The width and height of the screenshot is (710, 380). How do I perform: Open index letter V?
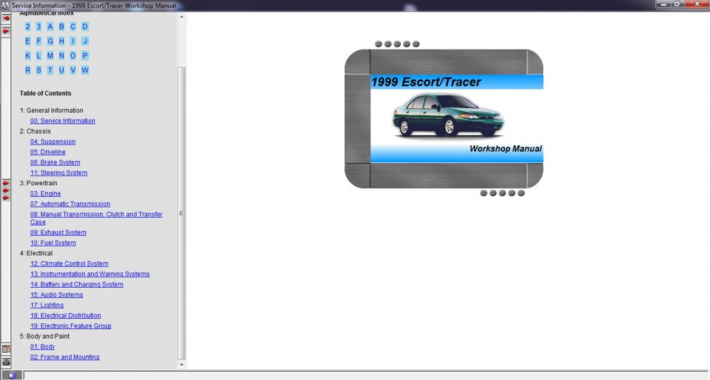tap(73, 70)
